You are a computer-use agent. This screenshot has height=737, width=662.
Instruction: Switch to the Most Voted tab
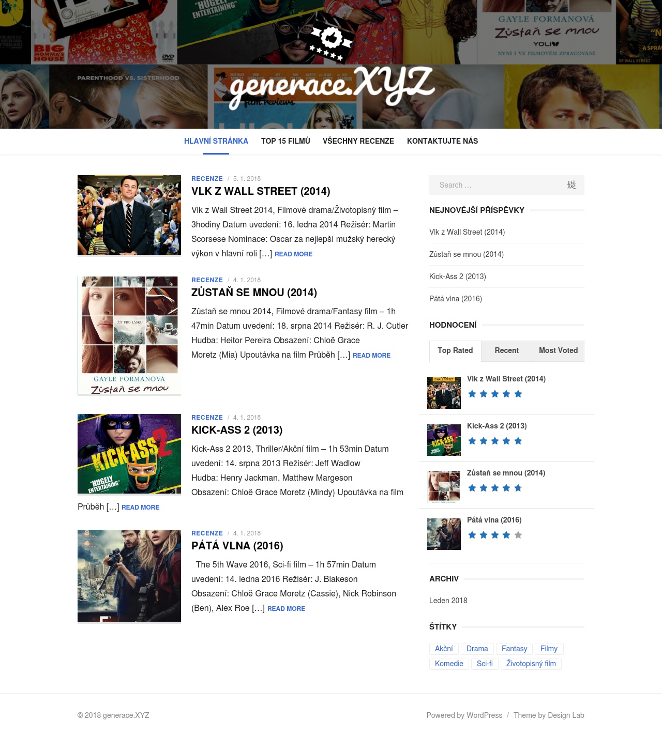[559, 351]
